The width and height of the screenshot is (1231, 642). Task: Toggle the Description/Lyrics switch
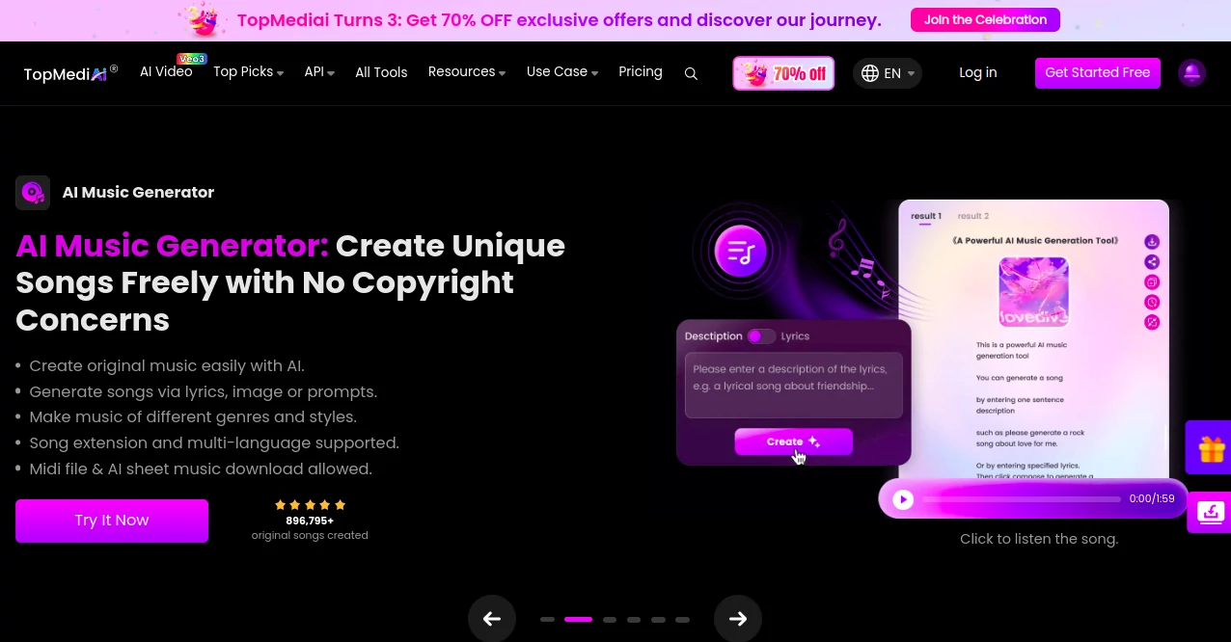(760, 336)
